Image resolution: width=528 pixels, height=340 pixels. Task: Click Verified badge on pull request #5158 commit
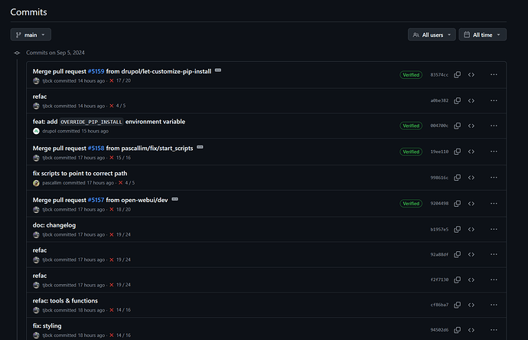click(411, 152)
